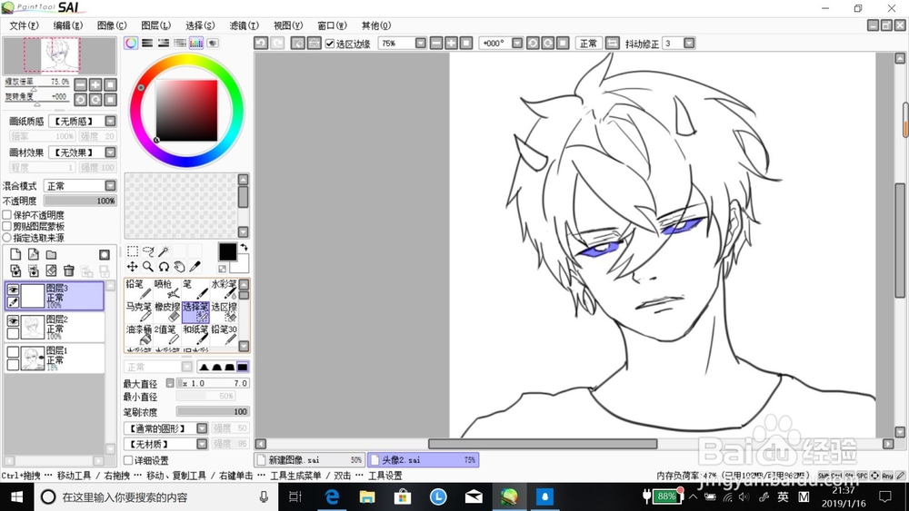909x511 pixels.
Task: Create a new normal layer
Action: pos(15,255)
